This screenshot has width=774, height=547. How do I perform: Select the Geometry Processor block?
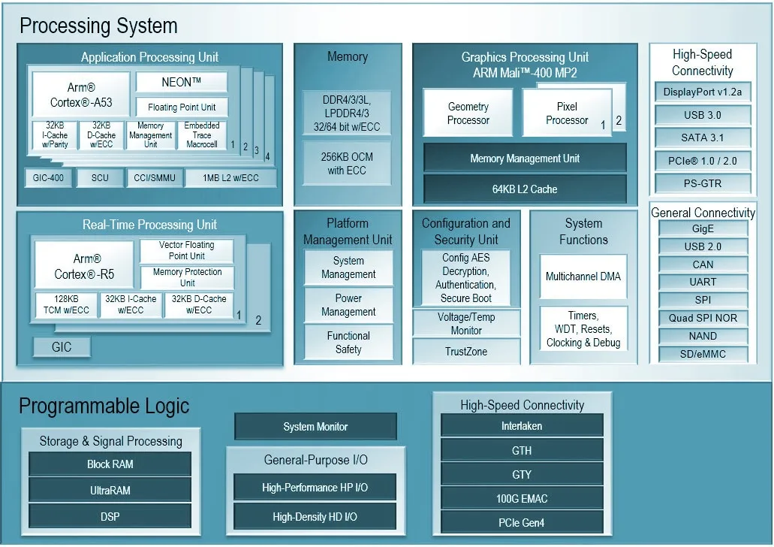pyautogui.click(x=468, y=112)
